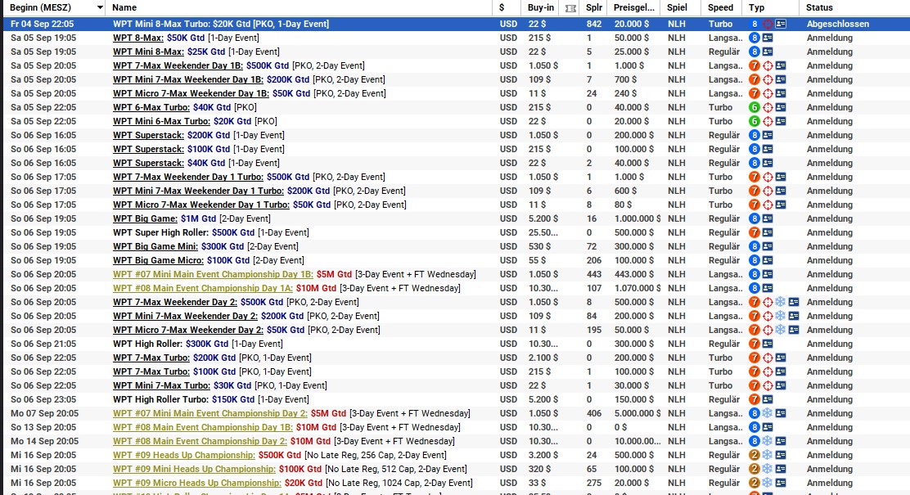The height and width of the screenshot is (495, 910).
Task: Click the 443.000 $ prize cell
Action: click(633, 274)
